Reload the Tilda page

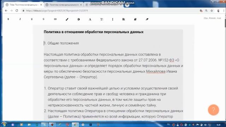pyautogui.click(x=17, y=11)
